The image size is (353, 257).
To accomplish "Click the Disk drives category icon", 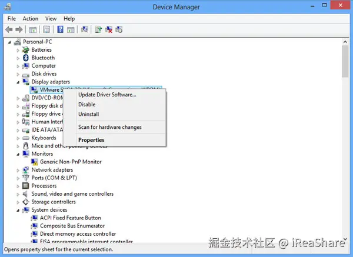I will point(26,74).
